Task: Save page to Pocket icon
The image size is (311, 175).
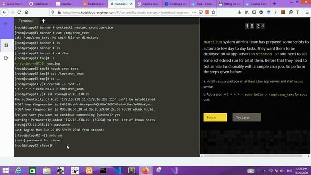Action: click(201, 12)
